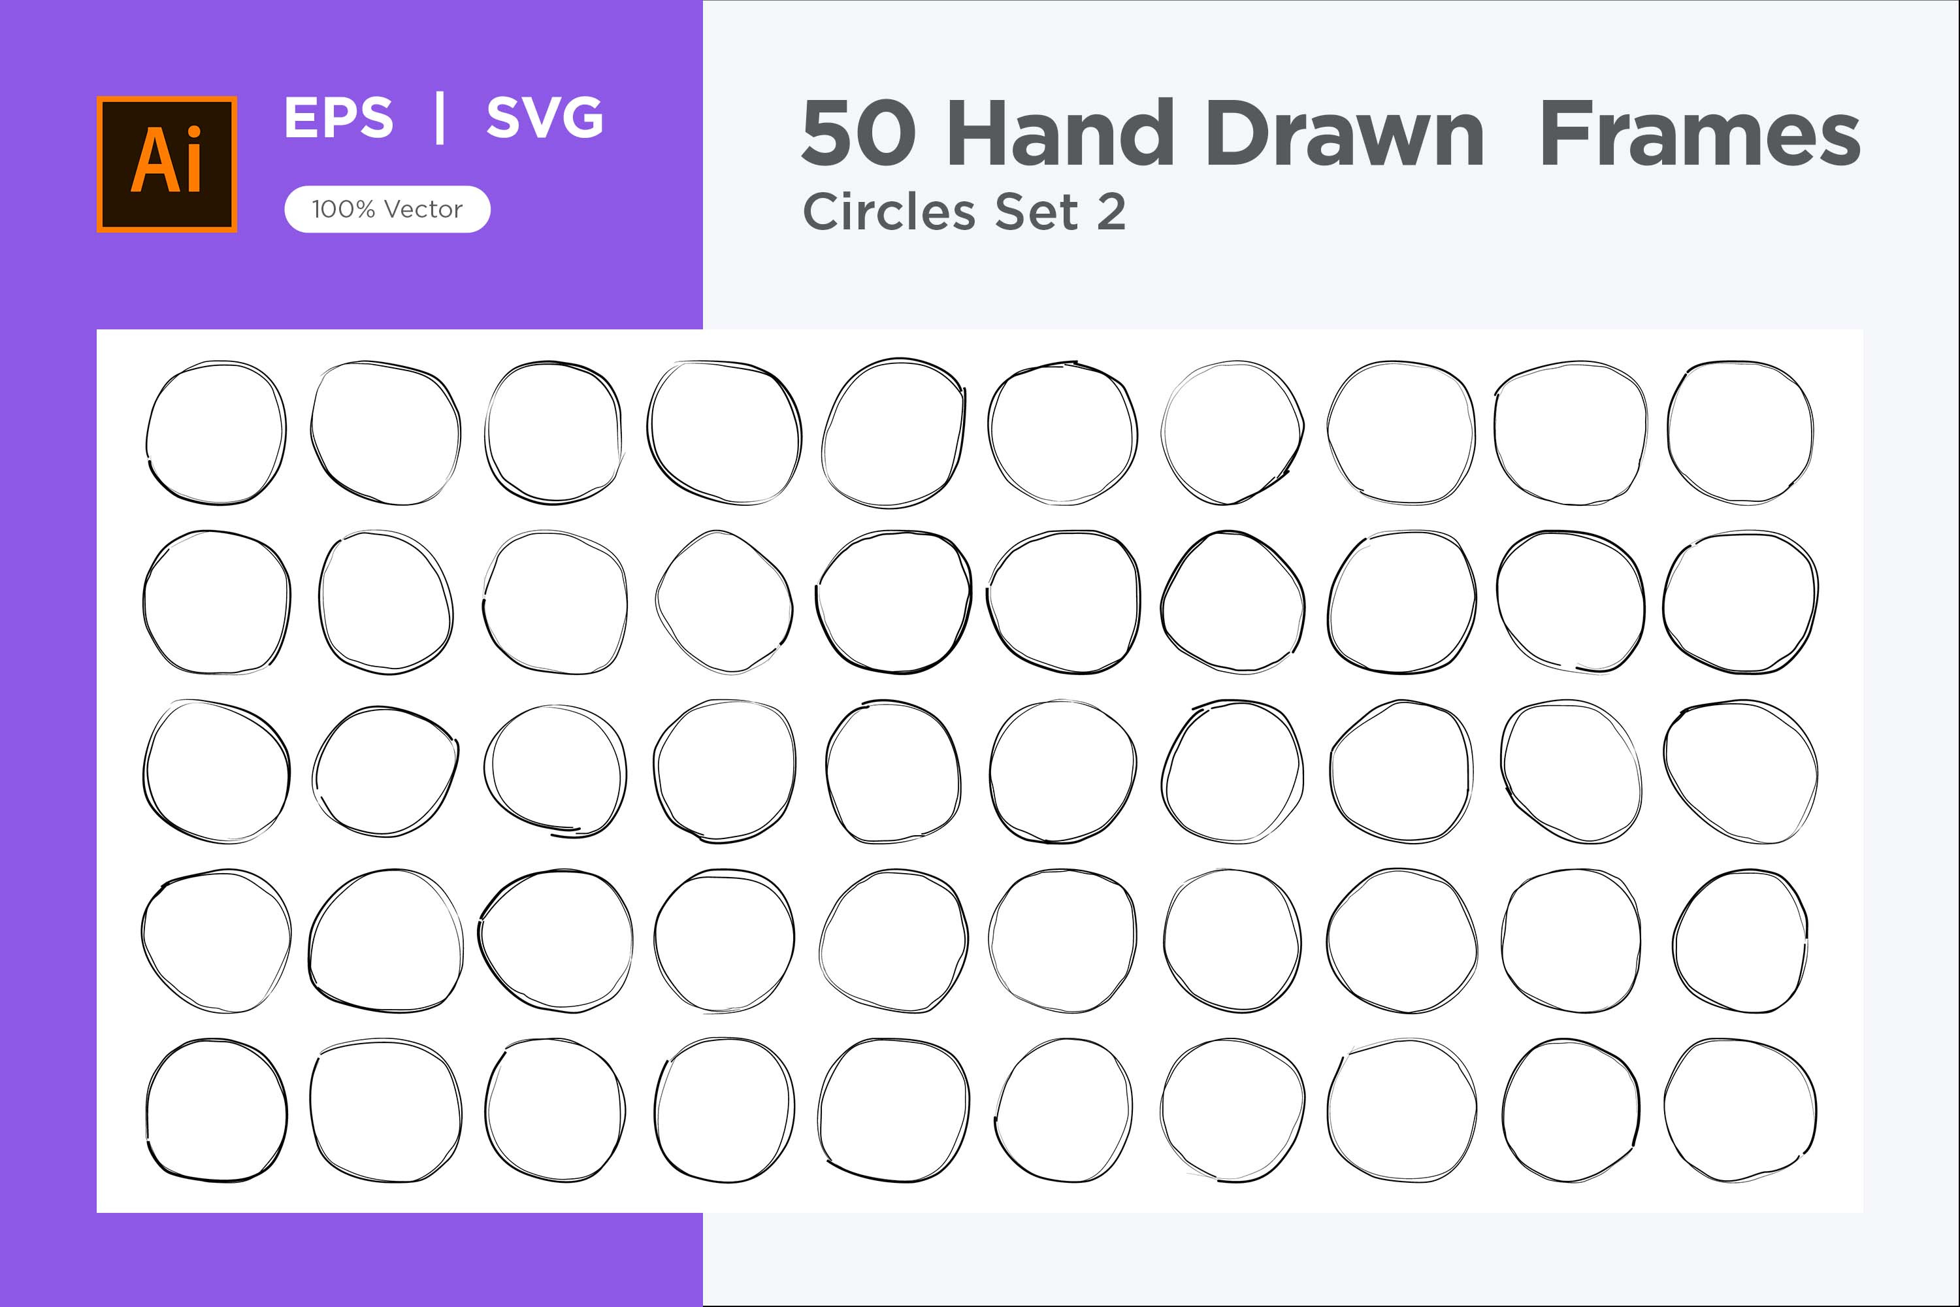Select the second circle in the fourth row
The width and height of the screenshot is (1960, 1307).
(x=386, y=940)
